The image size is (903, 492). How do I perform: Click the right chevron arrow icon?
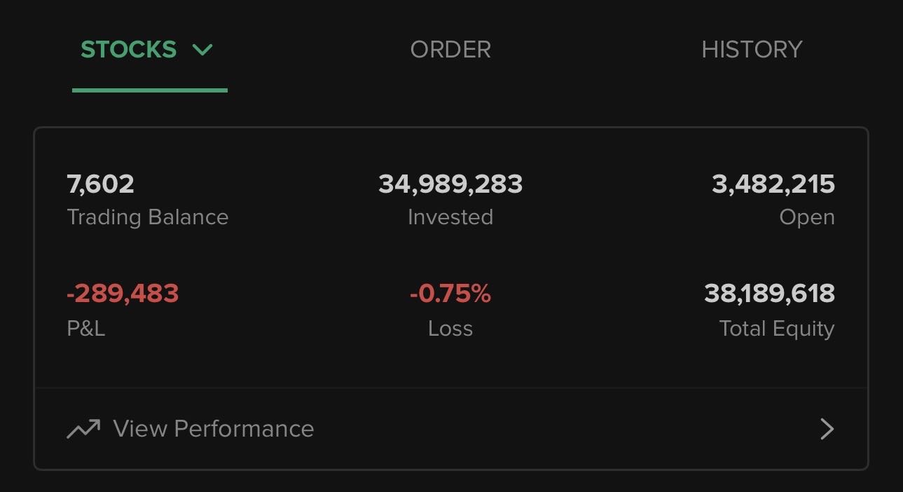827,429
